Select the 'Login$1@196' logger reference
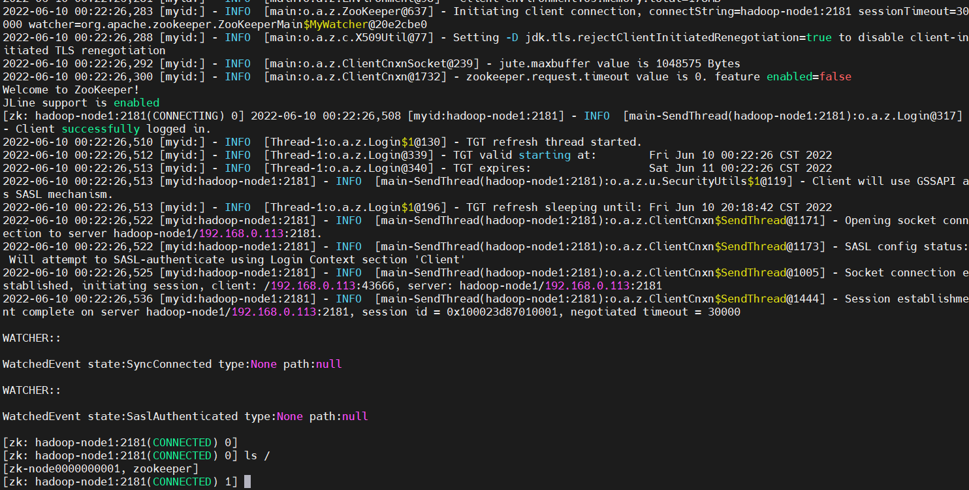 pos(404,207)
